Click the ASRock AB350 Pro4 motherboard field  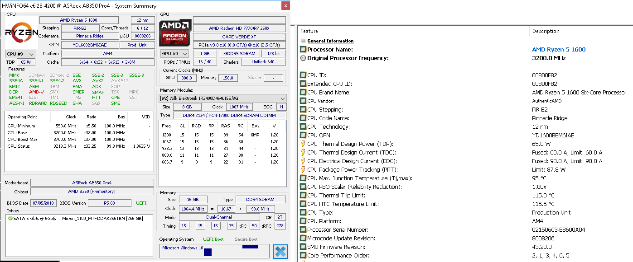tap(92, 183)
